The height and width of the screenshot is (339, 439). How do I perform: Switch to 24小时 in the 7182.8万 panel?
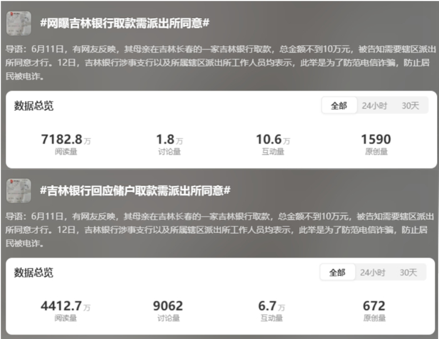coord(374,106)
